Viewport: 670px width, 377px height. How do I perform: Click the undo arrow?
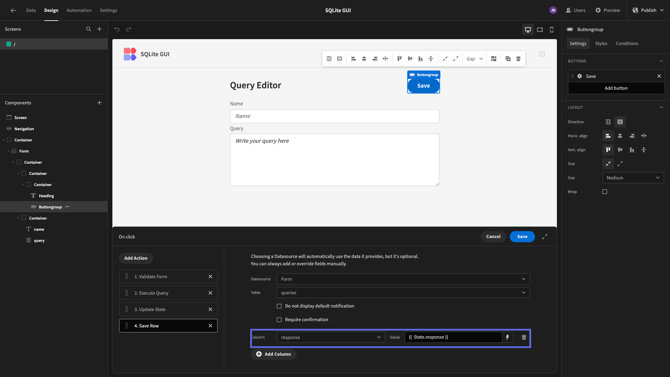pyautogui.click(x=117, y=29)
